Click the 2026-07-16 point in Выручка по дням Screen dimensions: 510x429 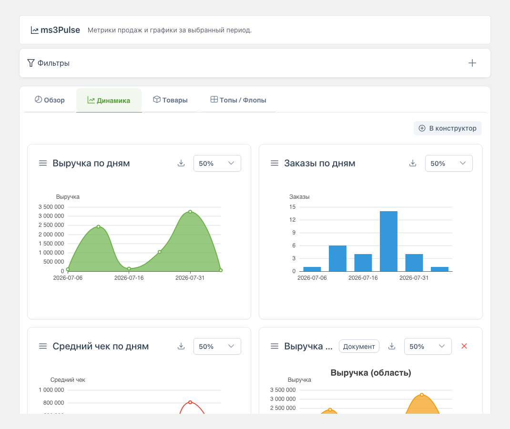(129, 269)
